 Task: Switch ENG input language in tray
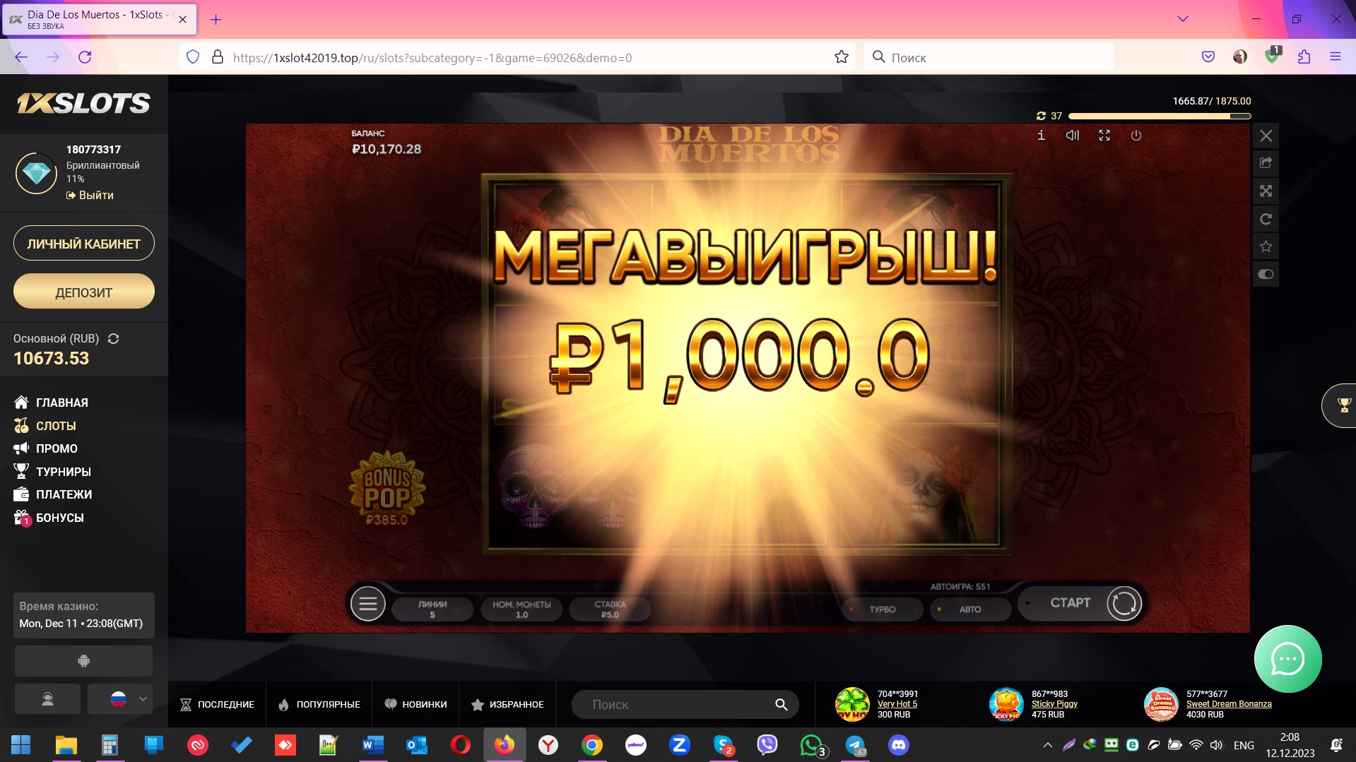tap(1244, 745)
